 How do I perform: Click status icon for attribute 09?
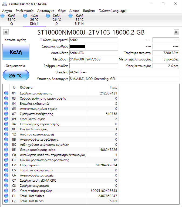(6, 119)
